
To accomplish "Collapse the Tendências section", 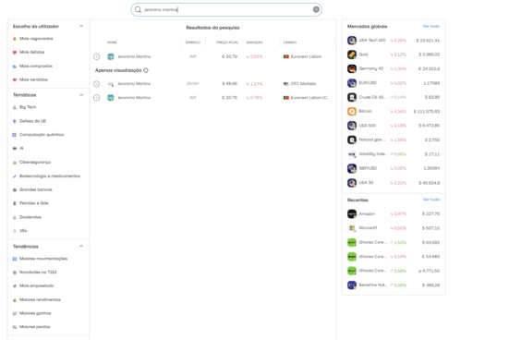I will pos(81,247).
